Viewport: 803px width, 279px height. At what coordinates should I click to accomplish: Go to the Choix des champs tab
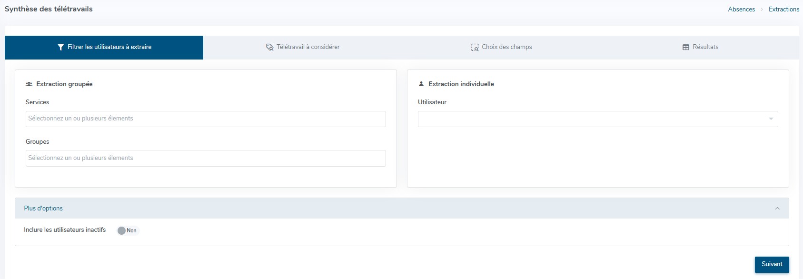coord(506,47)
